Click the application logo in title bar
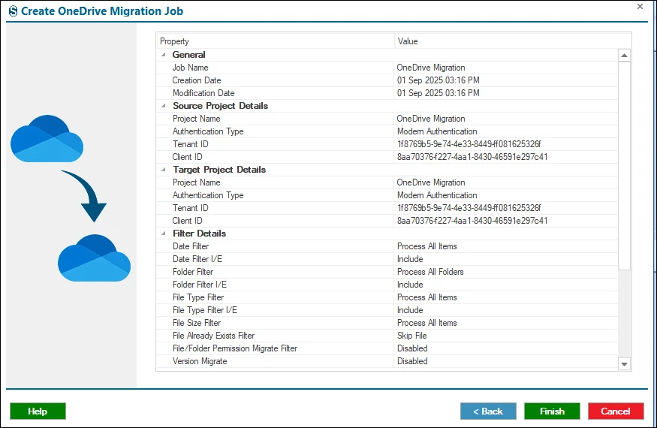This screenshot has width=657, height=428. pyautogui.click(x=14, y=11)
